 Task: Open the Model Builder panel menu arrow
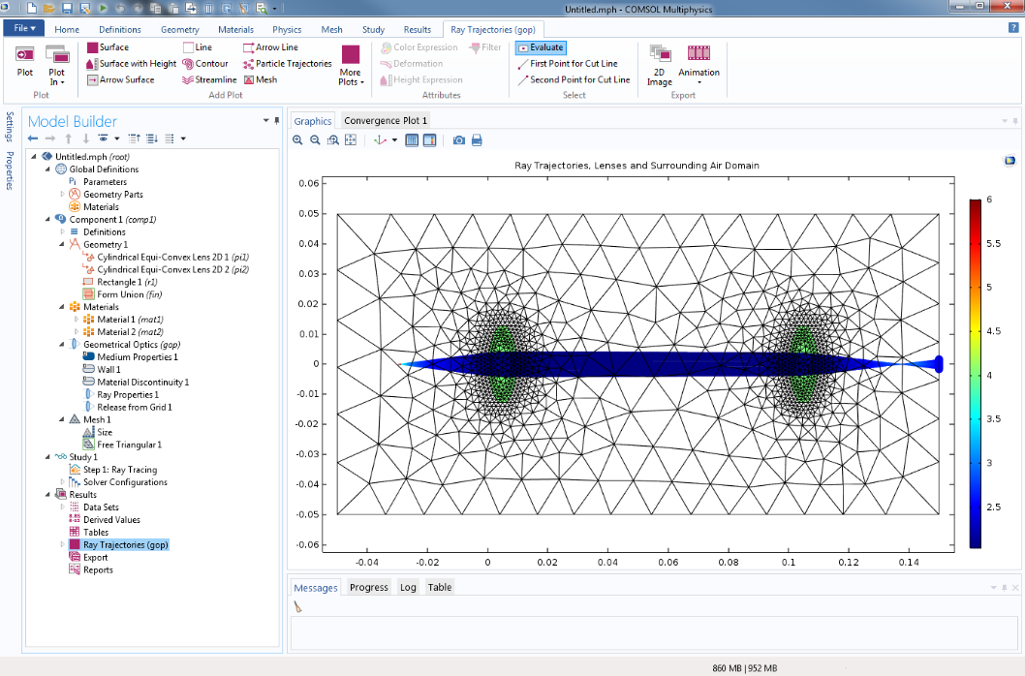266,120
